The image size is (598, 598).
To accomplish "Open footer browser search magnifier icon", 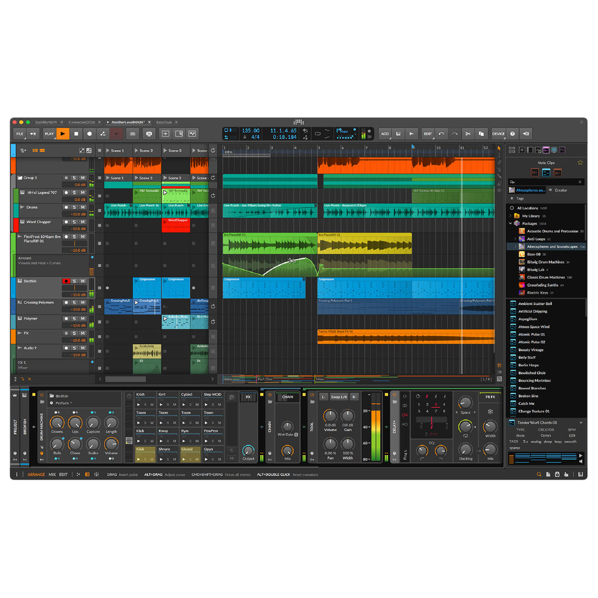I will [539, 475].
